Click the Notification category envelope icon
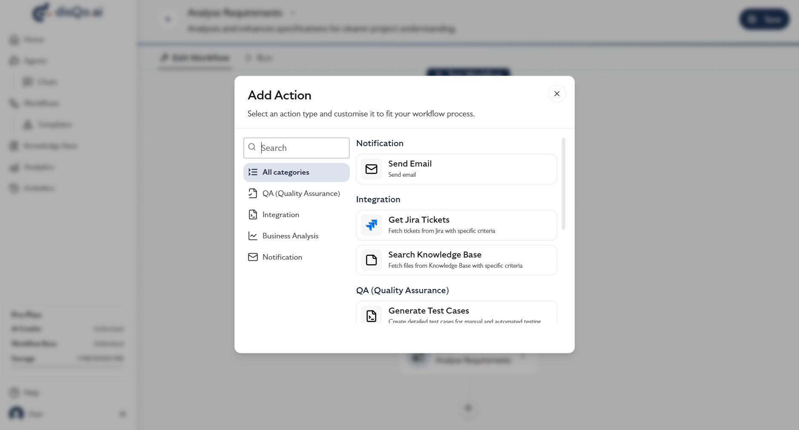The image size is (799, 430). [x=253, y=257]
